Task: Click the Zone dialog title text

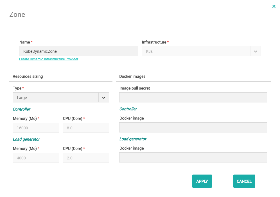Action: 17,14
